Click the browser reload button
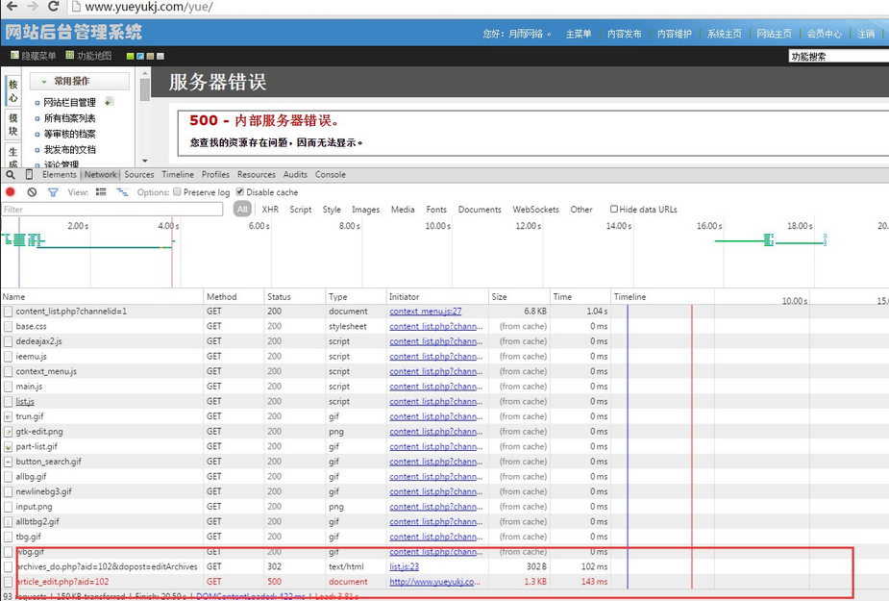889x601 pixels. 55,7
